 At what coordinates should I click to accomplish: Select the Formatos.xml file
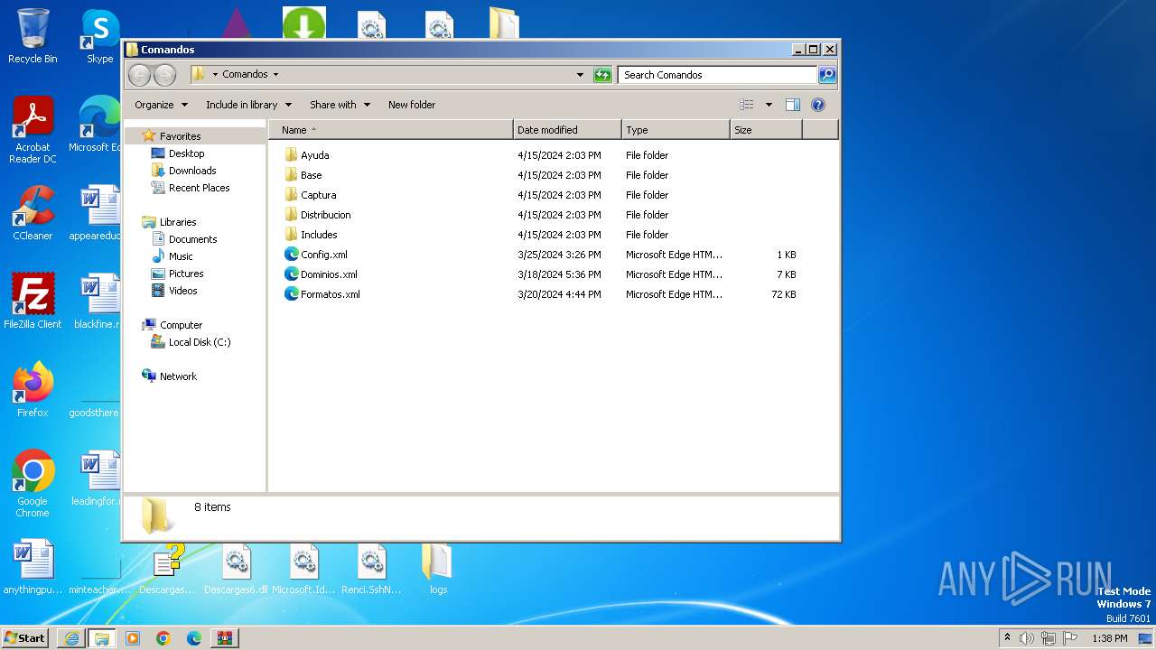[331, 294]
